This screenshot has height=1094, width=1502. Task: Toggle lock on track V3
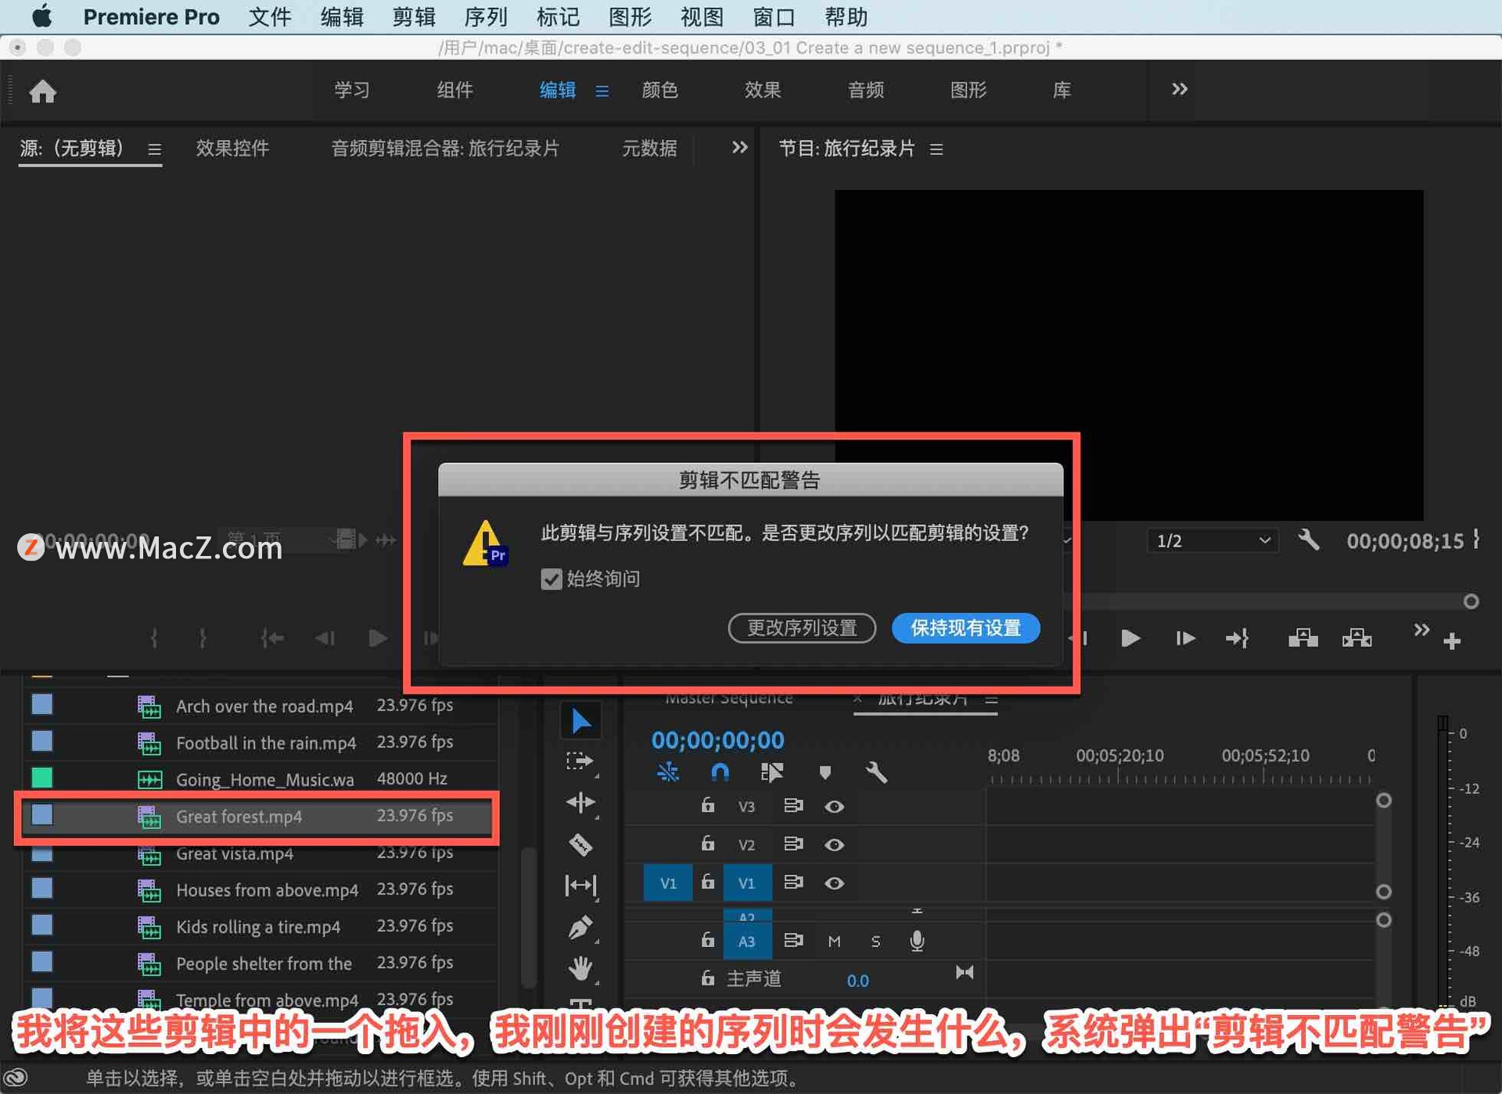pyautogui.click(x=707, y=805)
